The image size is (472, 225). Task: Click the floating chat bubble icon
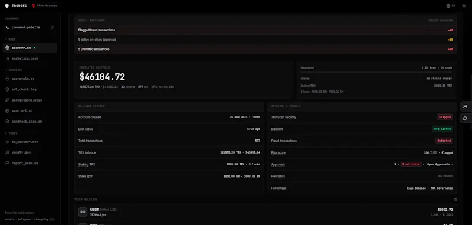pyautogui.click(x=465, y=118)
